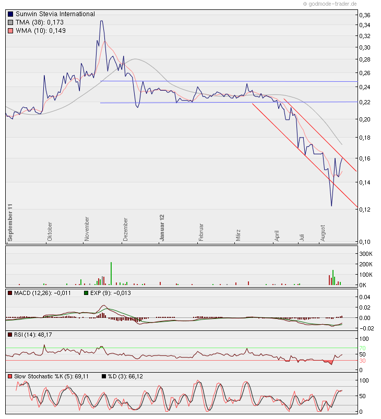Click the tallest green volume bar in November
Image resolution: width=381 pixels, height=419 pixels.
click(111, 274)
